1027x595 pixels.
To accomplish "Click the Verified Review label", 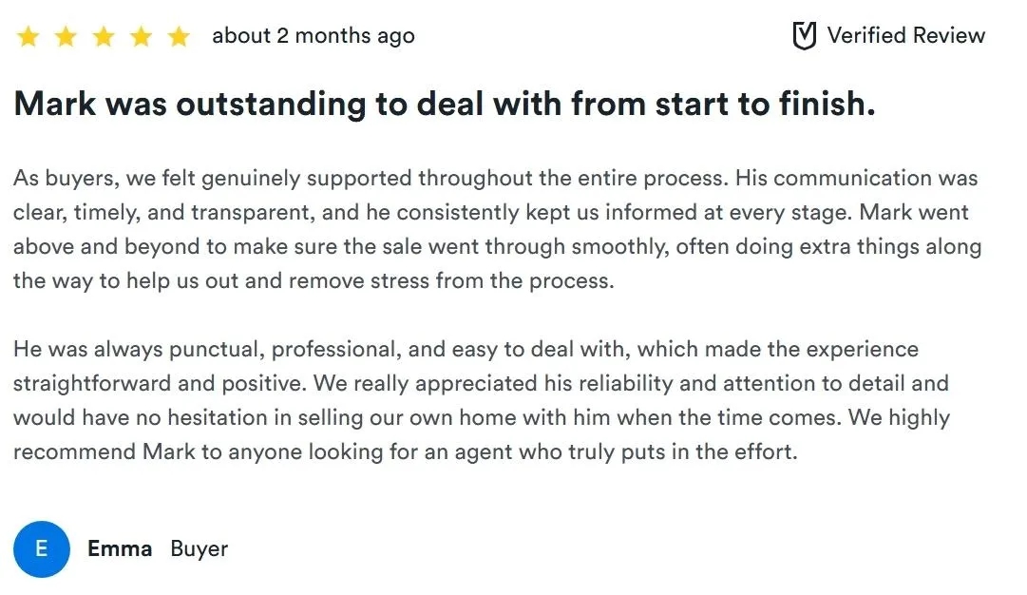I will tap(905, 35).
